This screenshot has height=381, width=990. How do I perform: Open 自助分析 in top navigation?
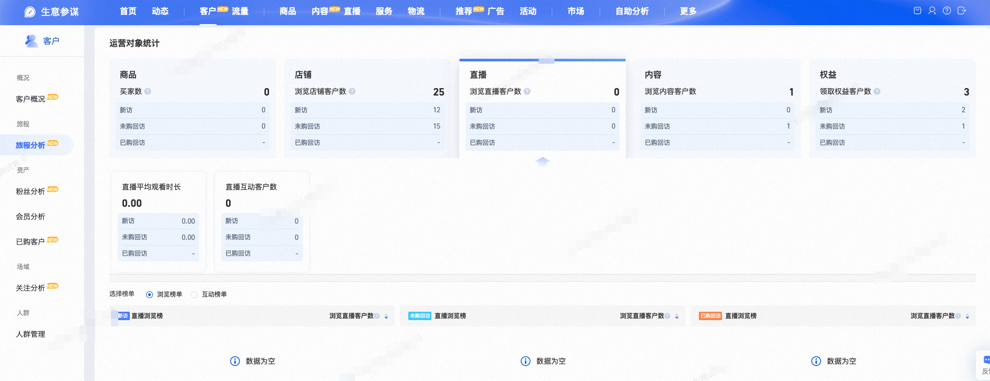[x=632, y=11]
